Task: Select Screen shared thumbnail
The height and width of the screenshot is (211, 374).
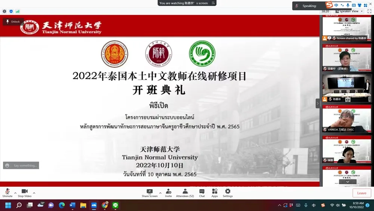Action: click(347, 27)
